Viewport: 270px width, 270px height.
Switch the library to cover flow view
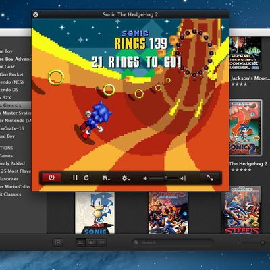point(91,242)
